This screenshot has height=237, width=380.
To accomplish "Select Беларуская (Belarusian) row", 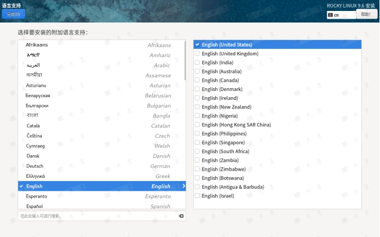I will pyautogui.click(x=101, y=95).
